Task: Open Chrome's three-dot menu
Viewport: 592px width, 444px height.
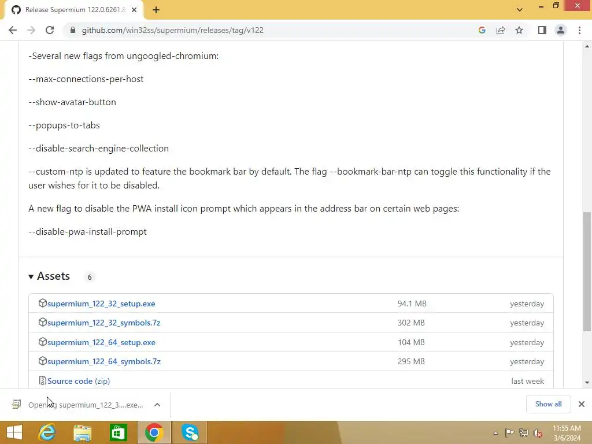Action: coord(579,30)
